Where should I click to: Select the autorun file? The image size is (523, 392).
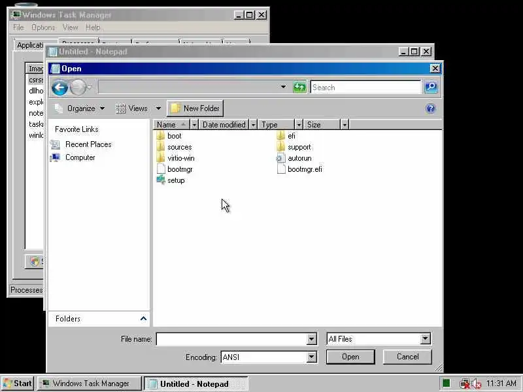[294, 158]
